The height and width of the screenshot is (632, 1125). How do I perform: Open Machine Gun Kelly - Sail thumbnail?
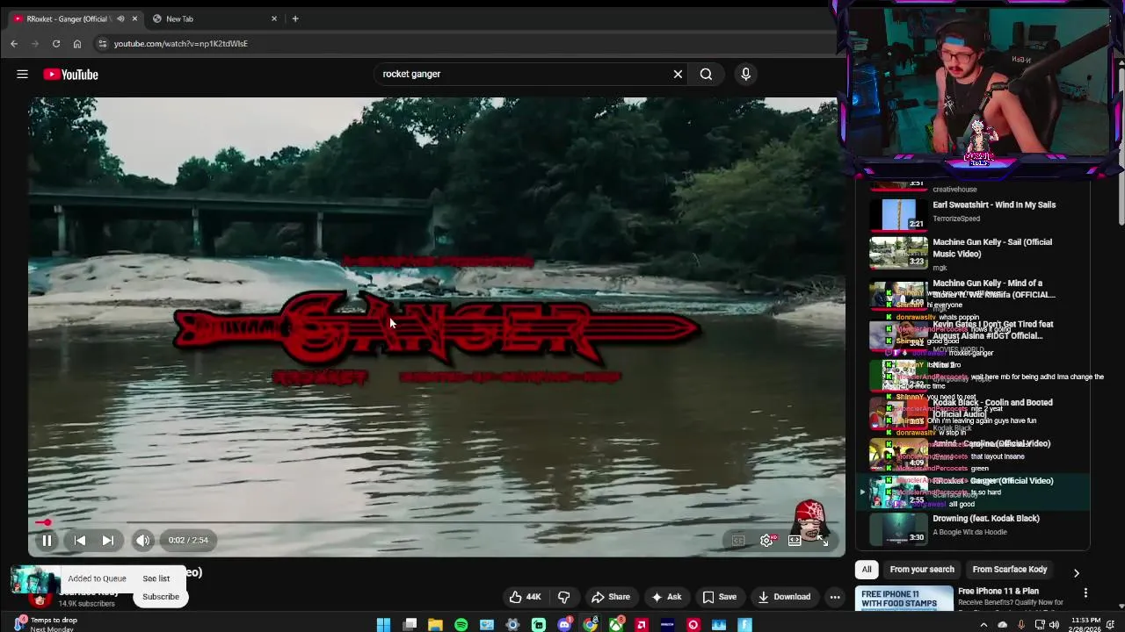[x=898, y=253]
